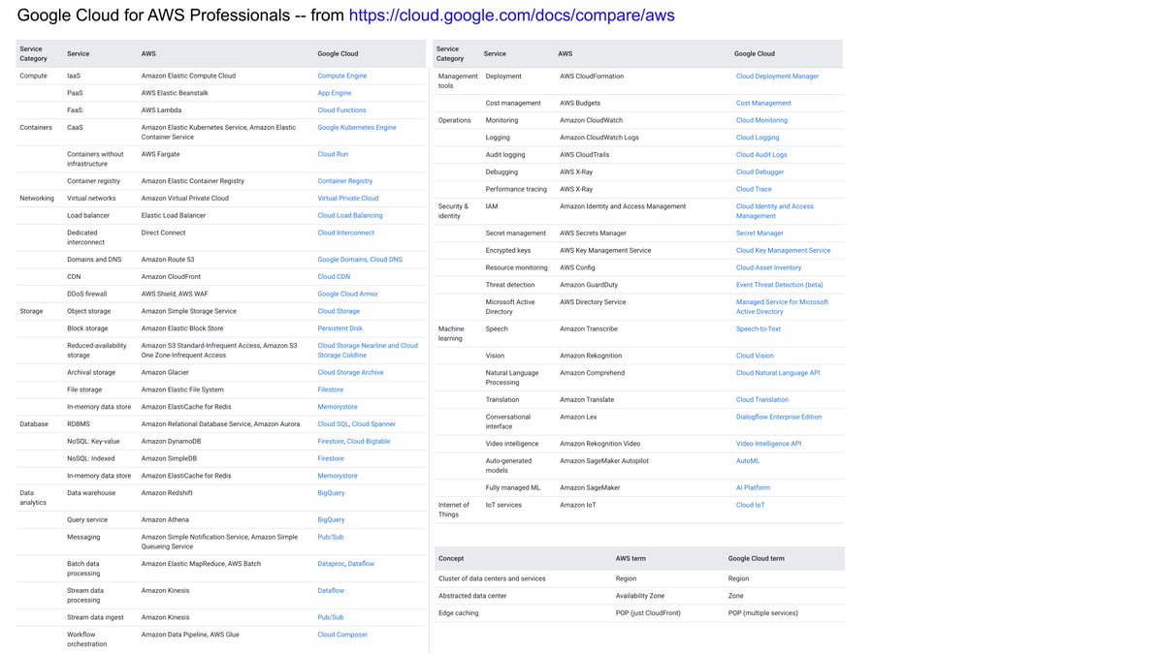This screenshot has width=1164, height=654.
Task: Open the Cloud Trace link
Action: click(x=754, y=190)
